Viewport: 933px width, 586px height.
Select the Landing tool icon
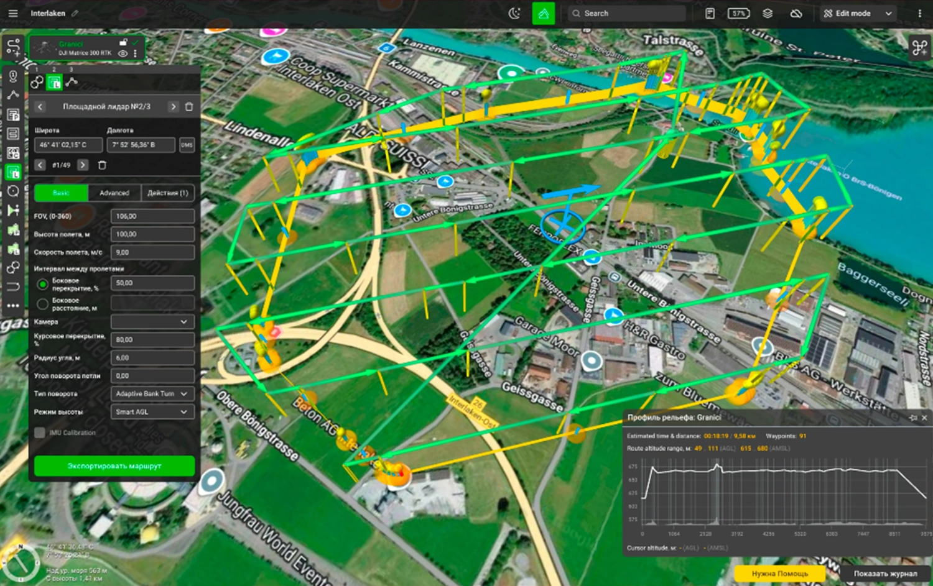[13, 286]
